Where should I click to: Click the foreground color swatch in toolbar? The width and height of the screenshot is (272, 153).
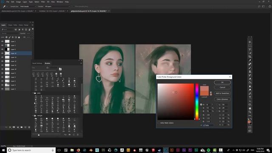[249, 122]
